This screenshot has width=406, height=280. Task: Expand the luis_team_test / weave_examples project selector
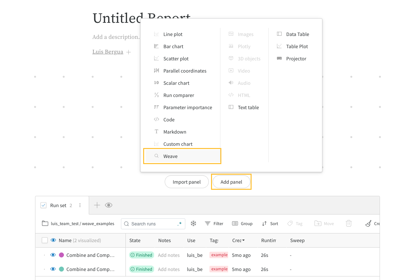(x=78, y=223)
